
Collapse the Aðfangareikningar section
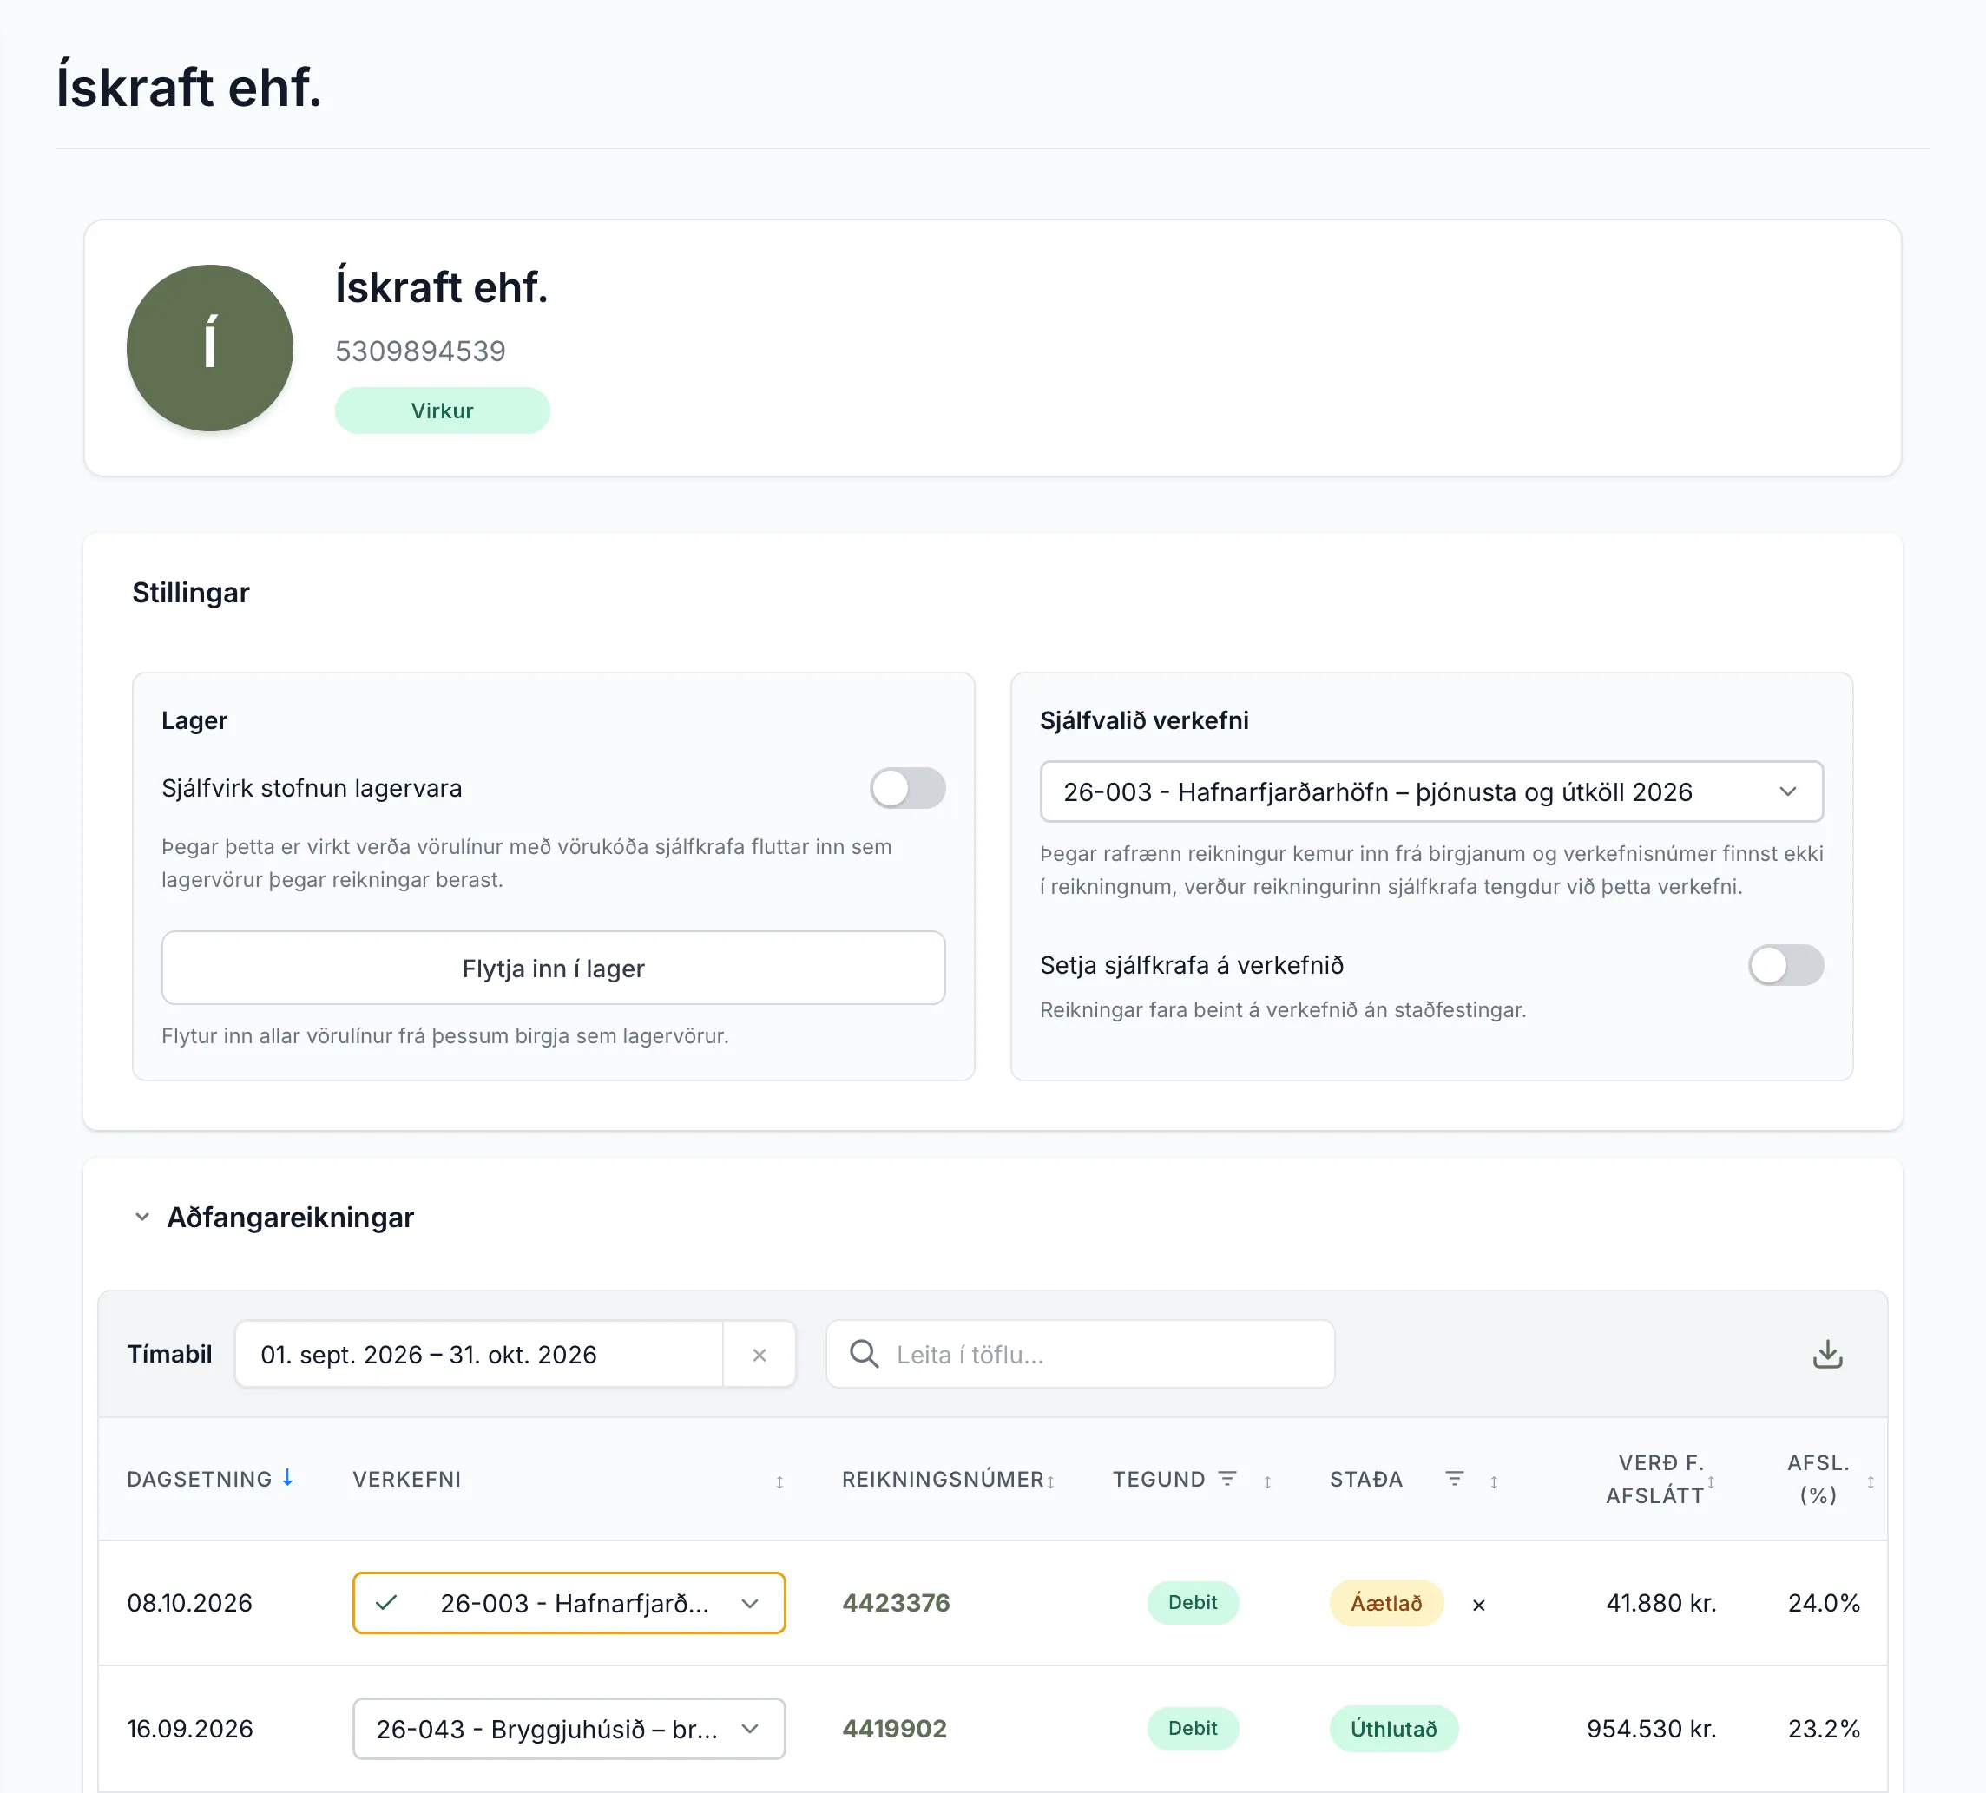[143, 1217]
